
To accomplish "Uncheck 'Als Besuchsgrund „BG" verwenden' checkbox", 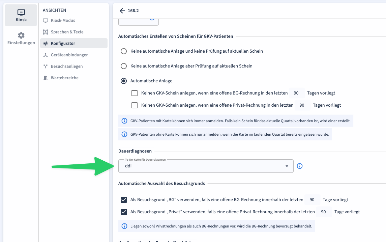I will (x=124, y=200).
